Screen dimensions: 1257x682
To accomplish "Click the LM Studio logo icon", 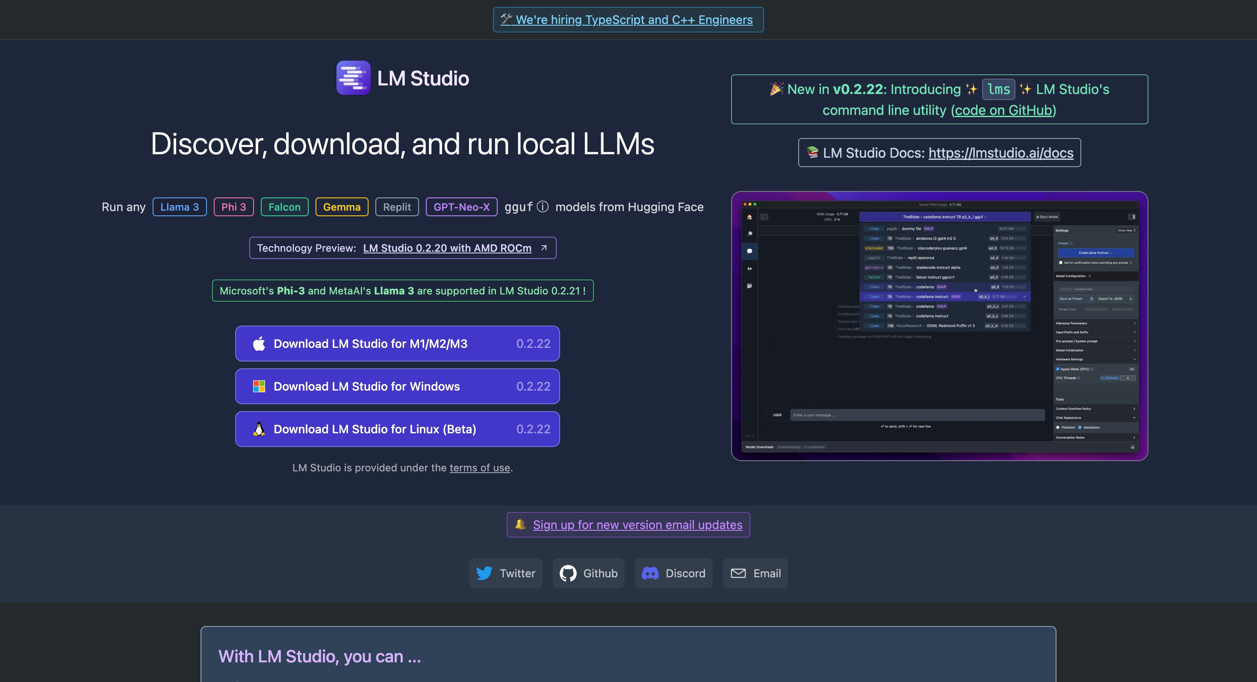I will 353,78.
